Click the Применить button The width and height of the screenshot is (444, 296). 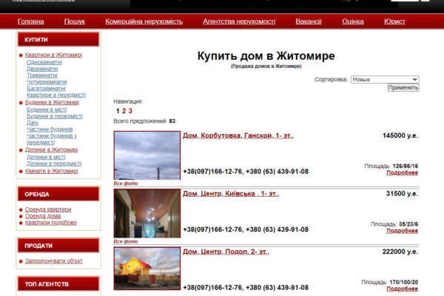[403, 87]
